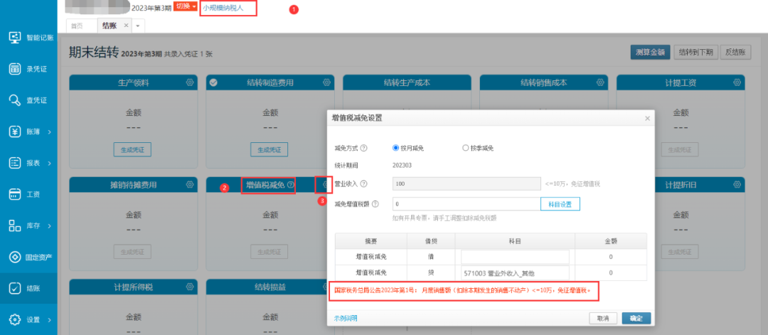Screen dimensions: 768x335
Task: Open the 工资 module in the sidebar
Action: pyautogui.click(x=24, y=194)
